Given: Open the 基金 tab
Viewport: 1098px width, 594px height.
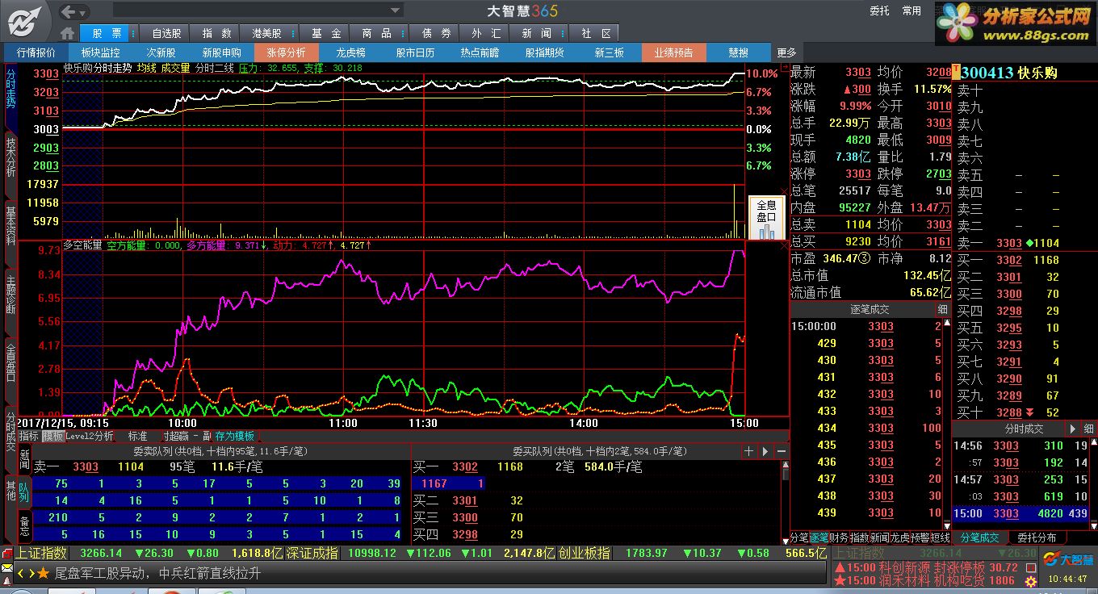Looking at the screenshot, I should tap(326, 33).
